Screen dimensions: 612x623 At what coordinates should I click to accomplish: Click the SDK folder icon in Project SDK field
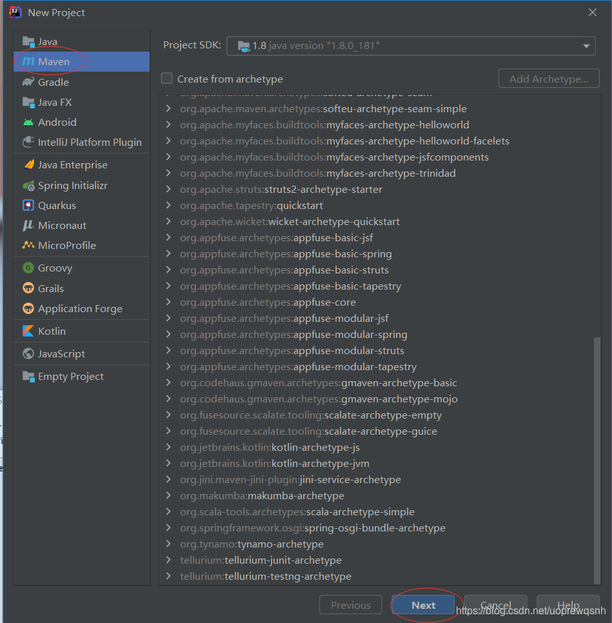pos(244,46)
